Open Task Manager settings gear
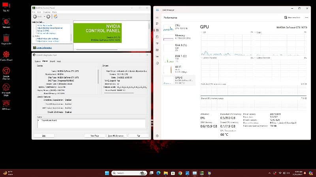The width and height of the screenshot is (316, 177). tap(158, 135)
